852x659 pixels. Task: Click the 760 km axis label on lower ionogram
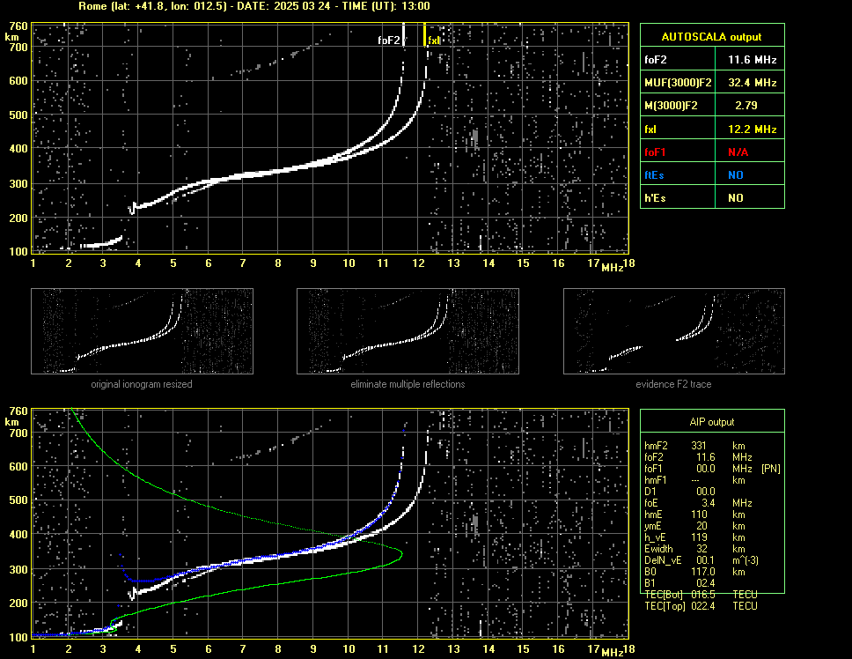coord(18,411)
